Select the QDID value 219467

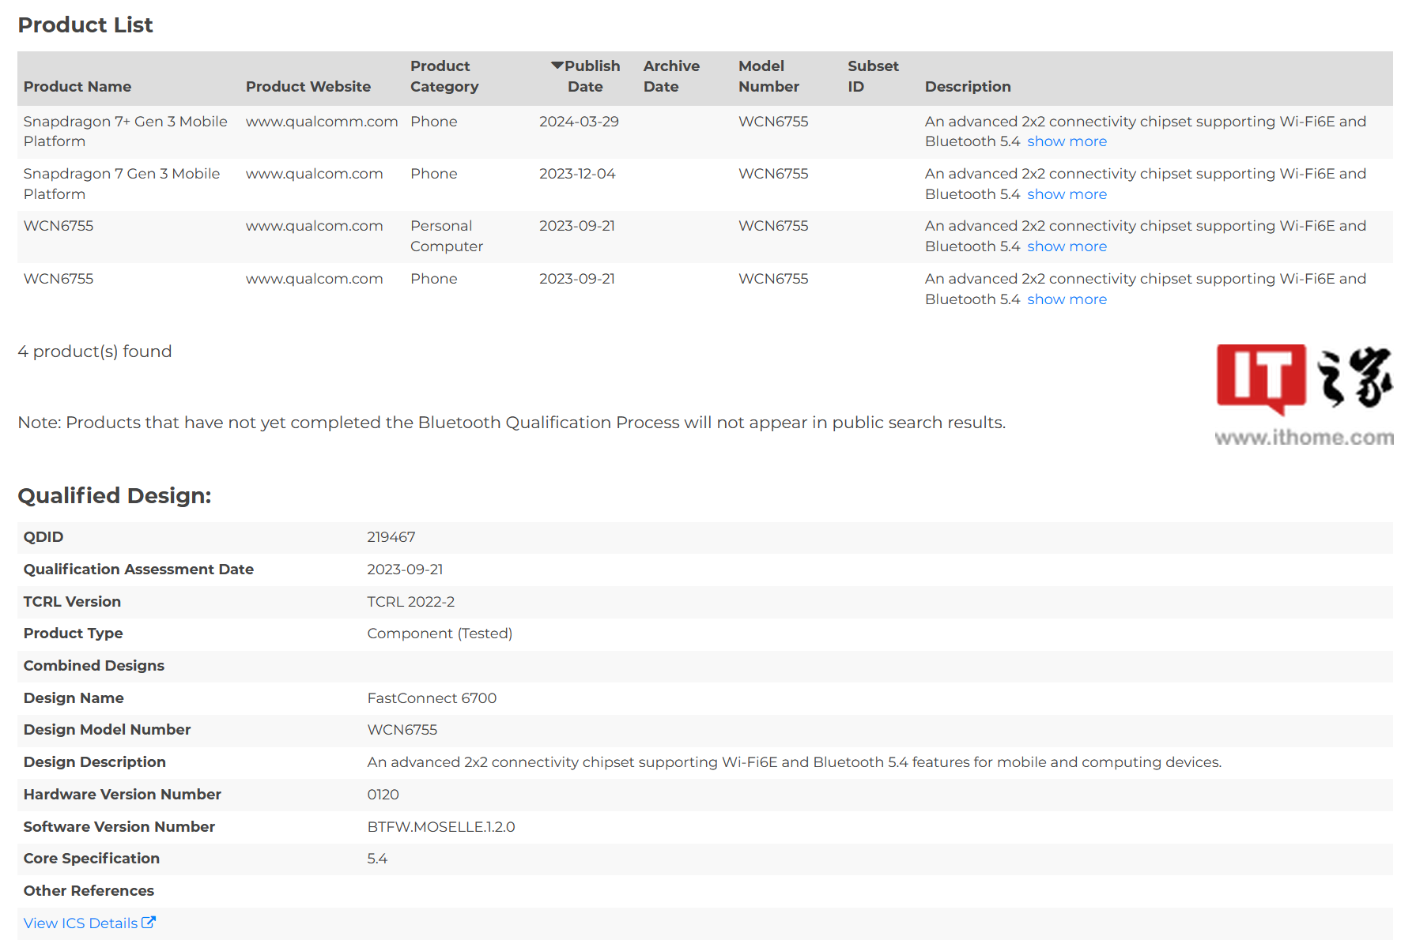click(391, 537)
